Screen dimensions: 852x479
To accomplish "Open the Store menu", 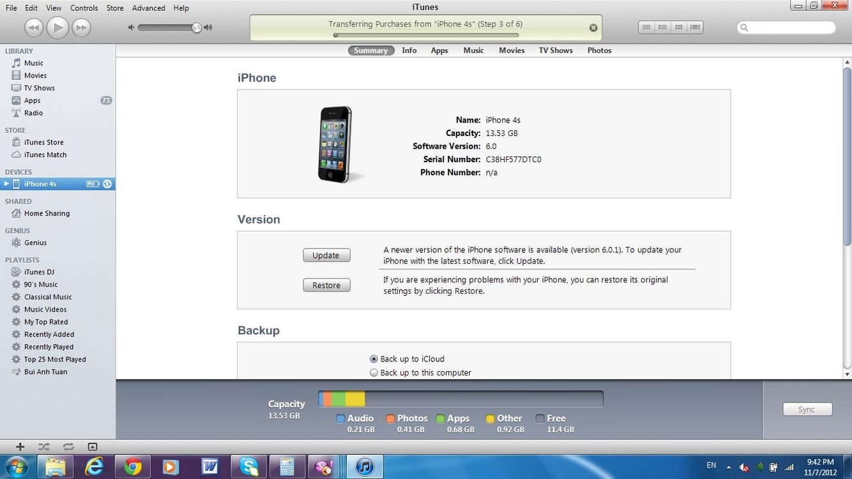I will [115, 8].
